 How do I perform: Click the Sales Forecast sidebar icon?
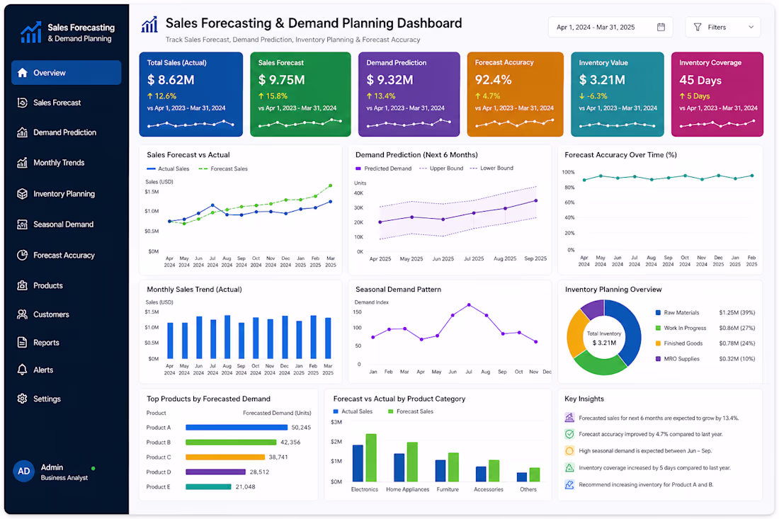[22, 103]
